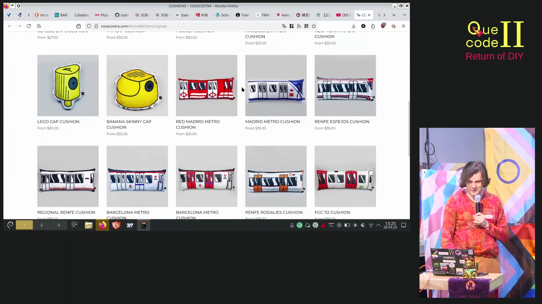The width and height of the screenshot is (542, 304).
Task: Open the extensions puzzle icon
Action: (373, 26)
